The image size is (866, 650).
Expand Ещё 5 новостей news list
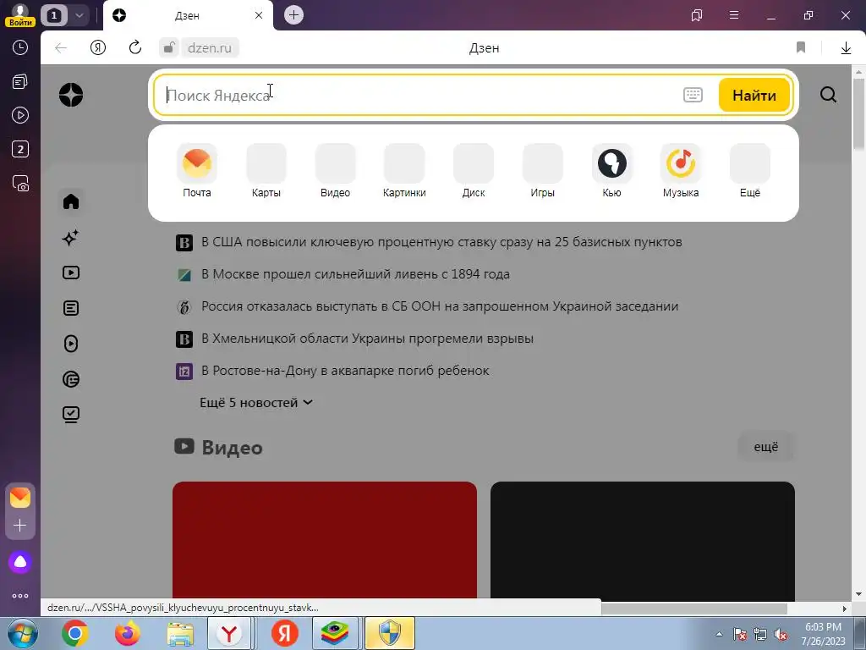255,402
